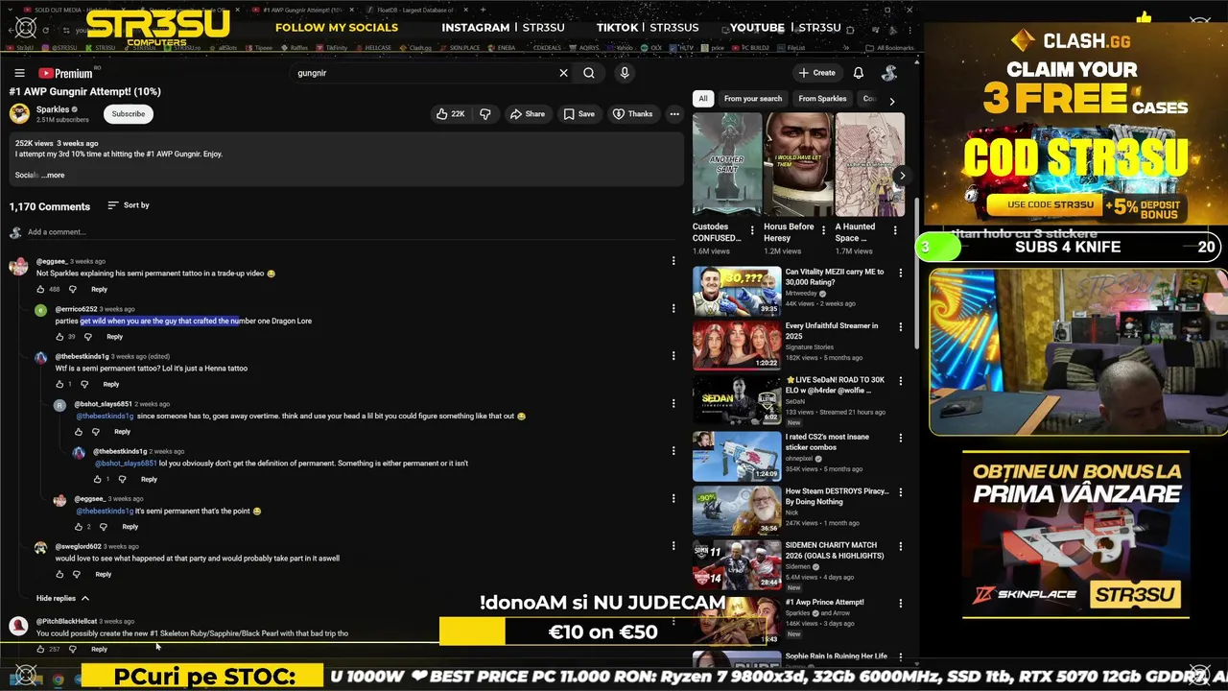Dislike the video
1228x691 pixels.
(485, 114)
